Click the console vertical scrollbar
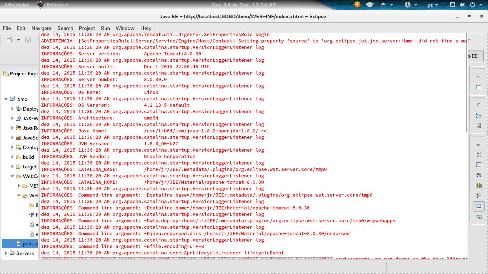 tap(465, 82)
